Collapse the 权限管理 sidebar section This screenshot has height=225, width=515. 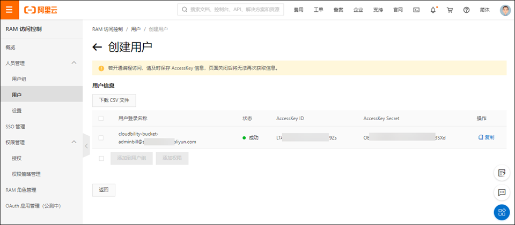point(74,142)
